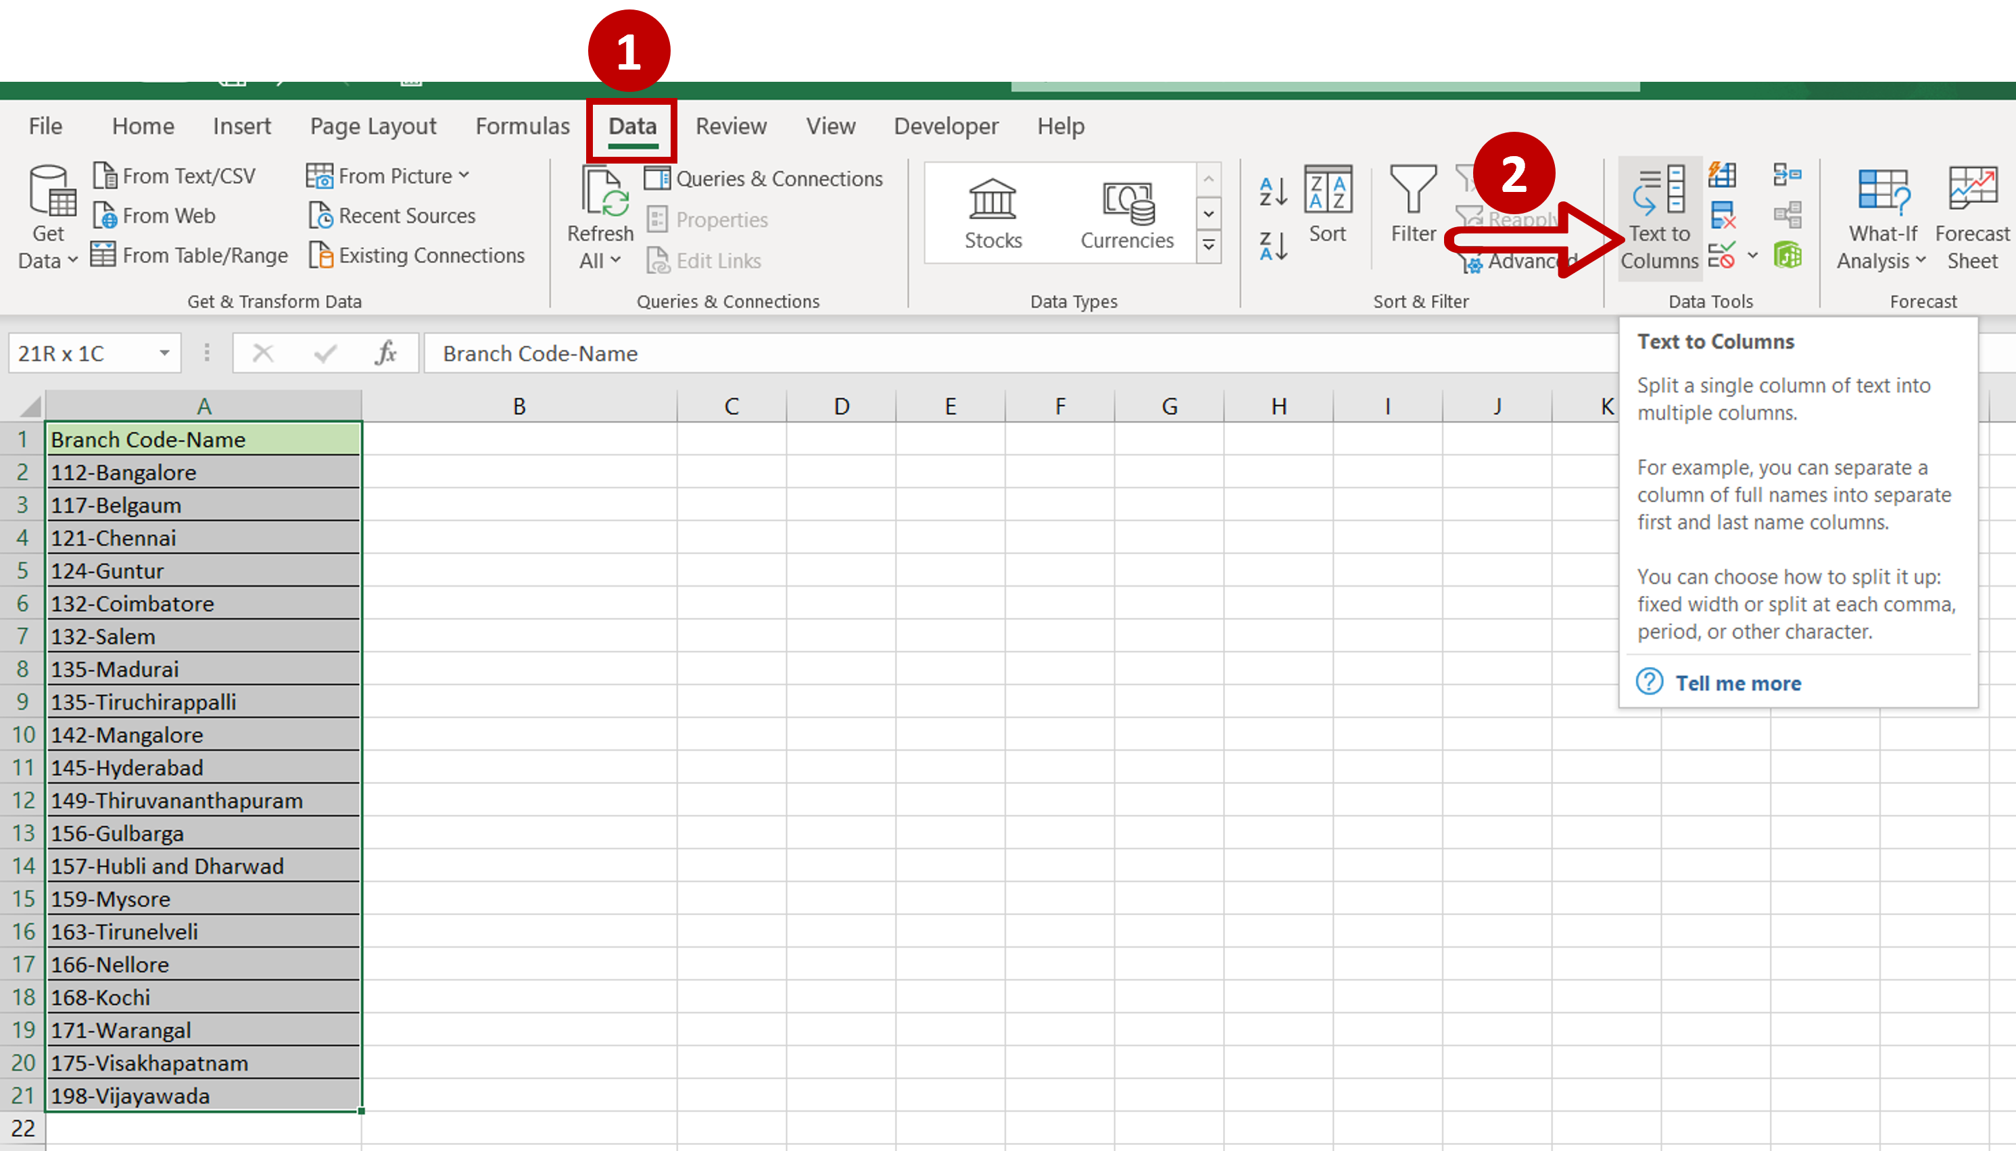Switch to the Review tab
Screen dimensions: 2016x1151
click(x=731, y=126)
